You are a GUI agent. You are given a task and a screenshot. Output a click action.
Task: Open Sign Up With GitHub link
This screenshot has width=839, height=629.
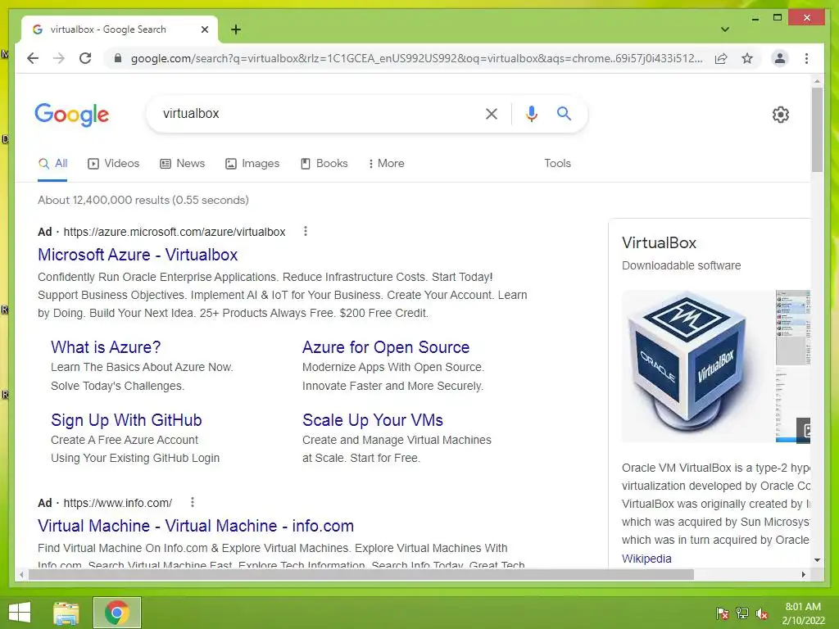[x=126, y=420]
